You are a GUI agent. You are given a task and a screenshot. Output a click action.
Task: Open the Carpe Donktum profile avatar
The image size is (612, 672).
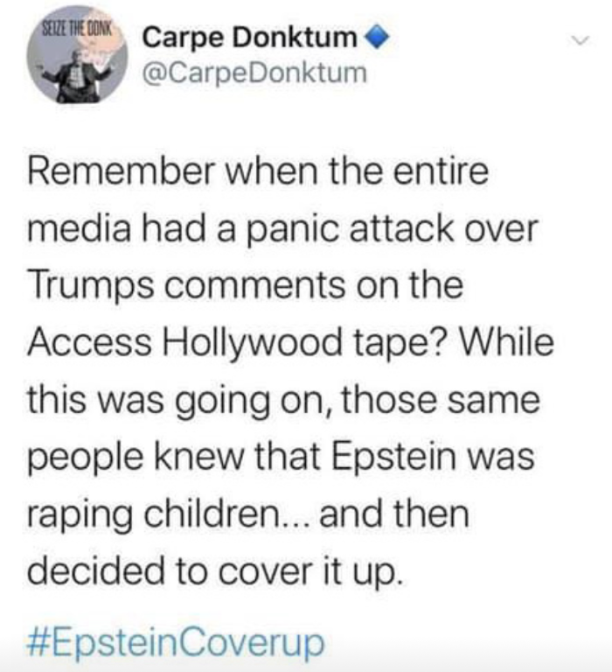point(77,54)
